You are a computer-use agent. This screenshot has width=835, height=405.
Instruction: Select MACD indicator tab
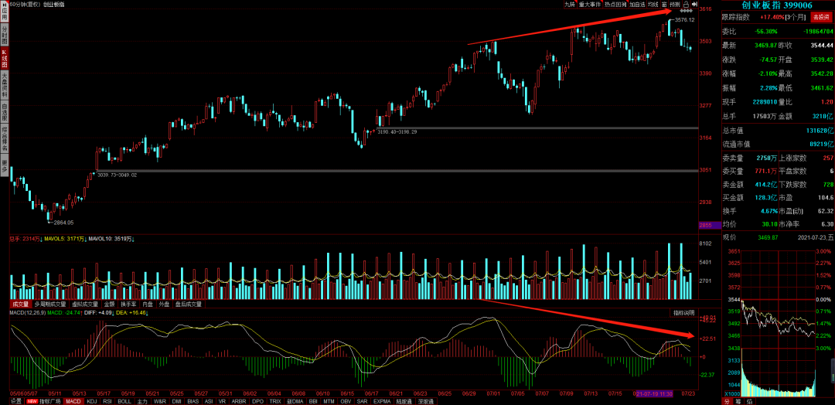73,401
